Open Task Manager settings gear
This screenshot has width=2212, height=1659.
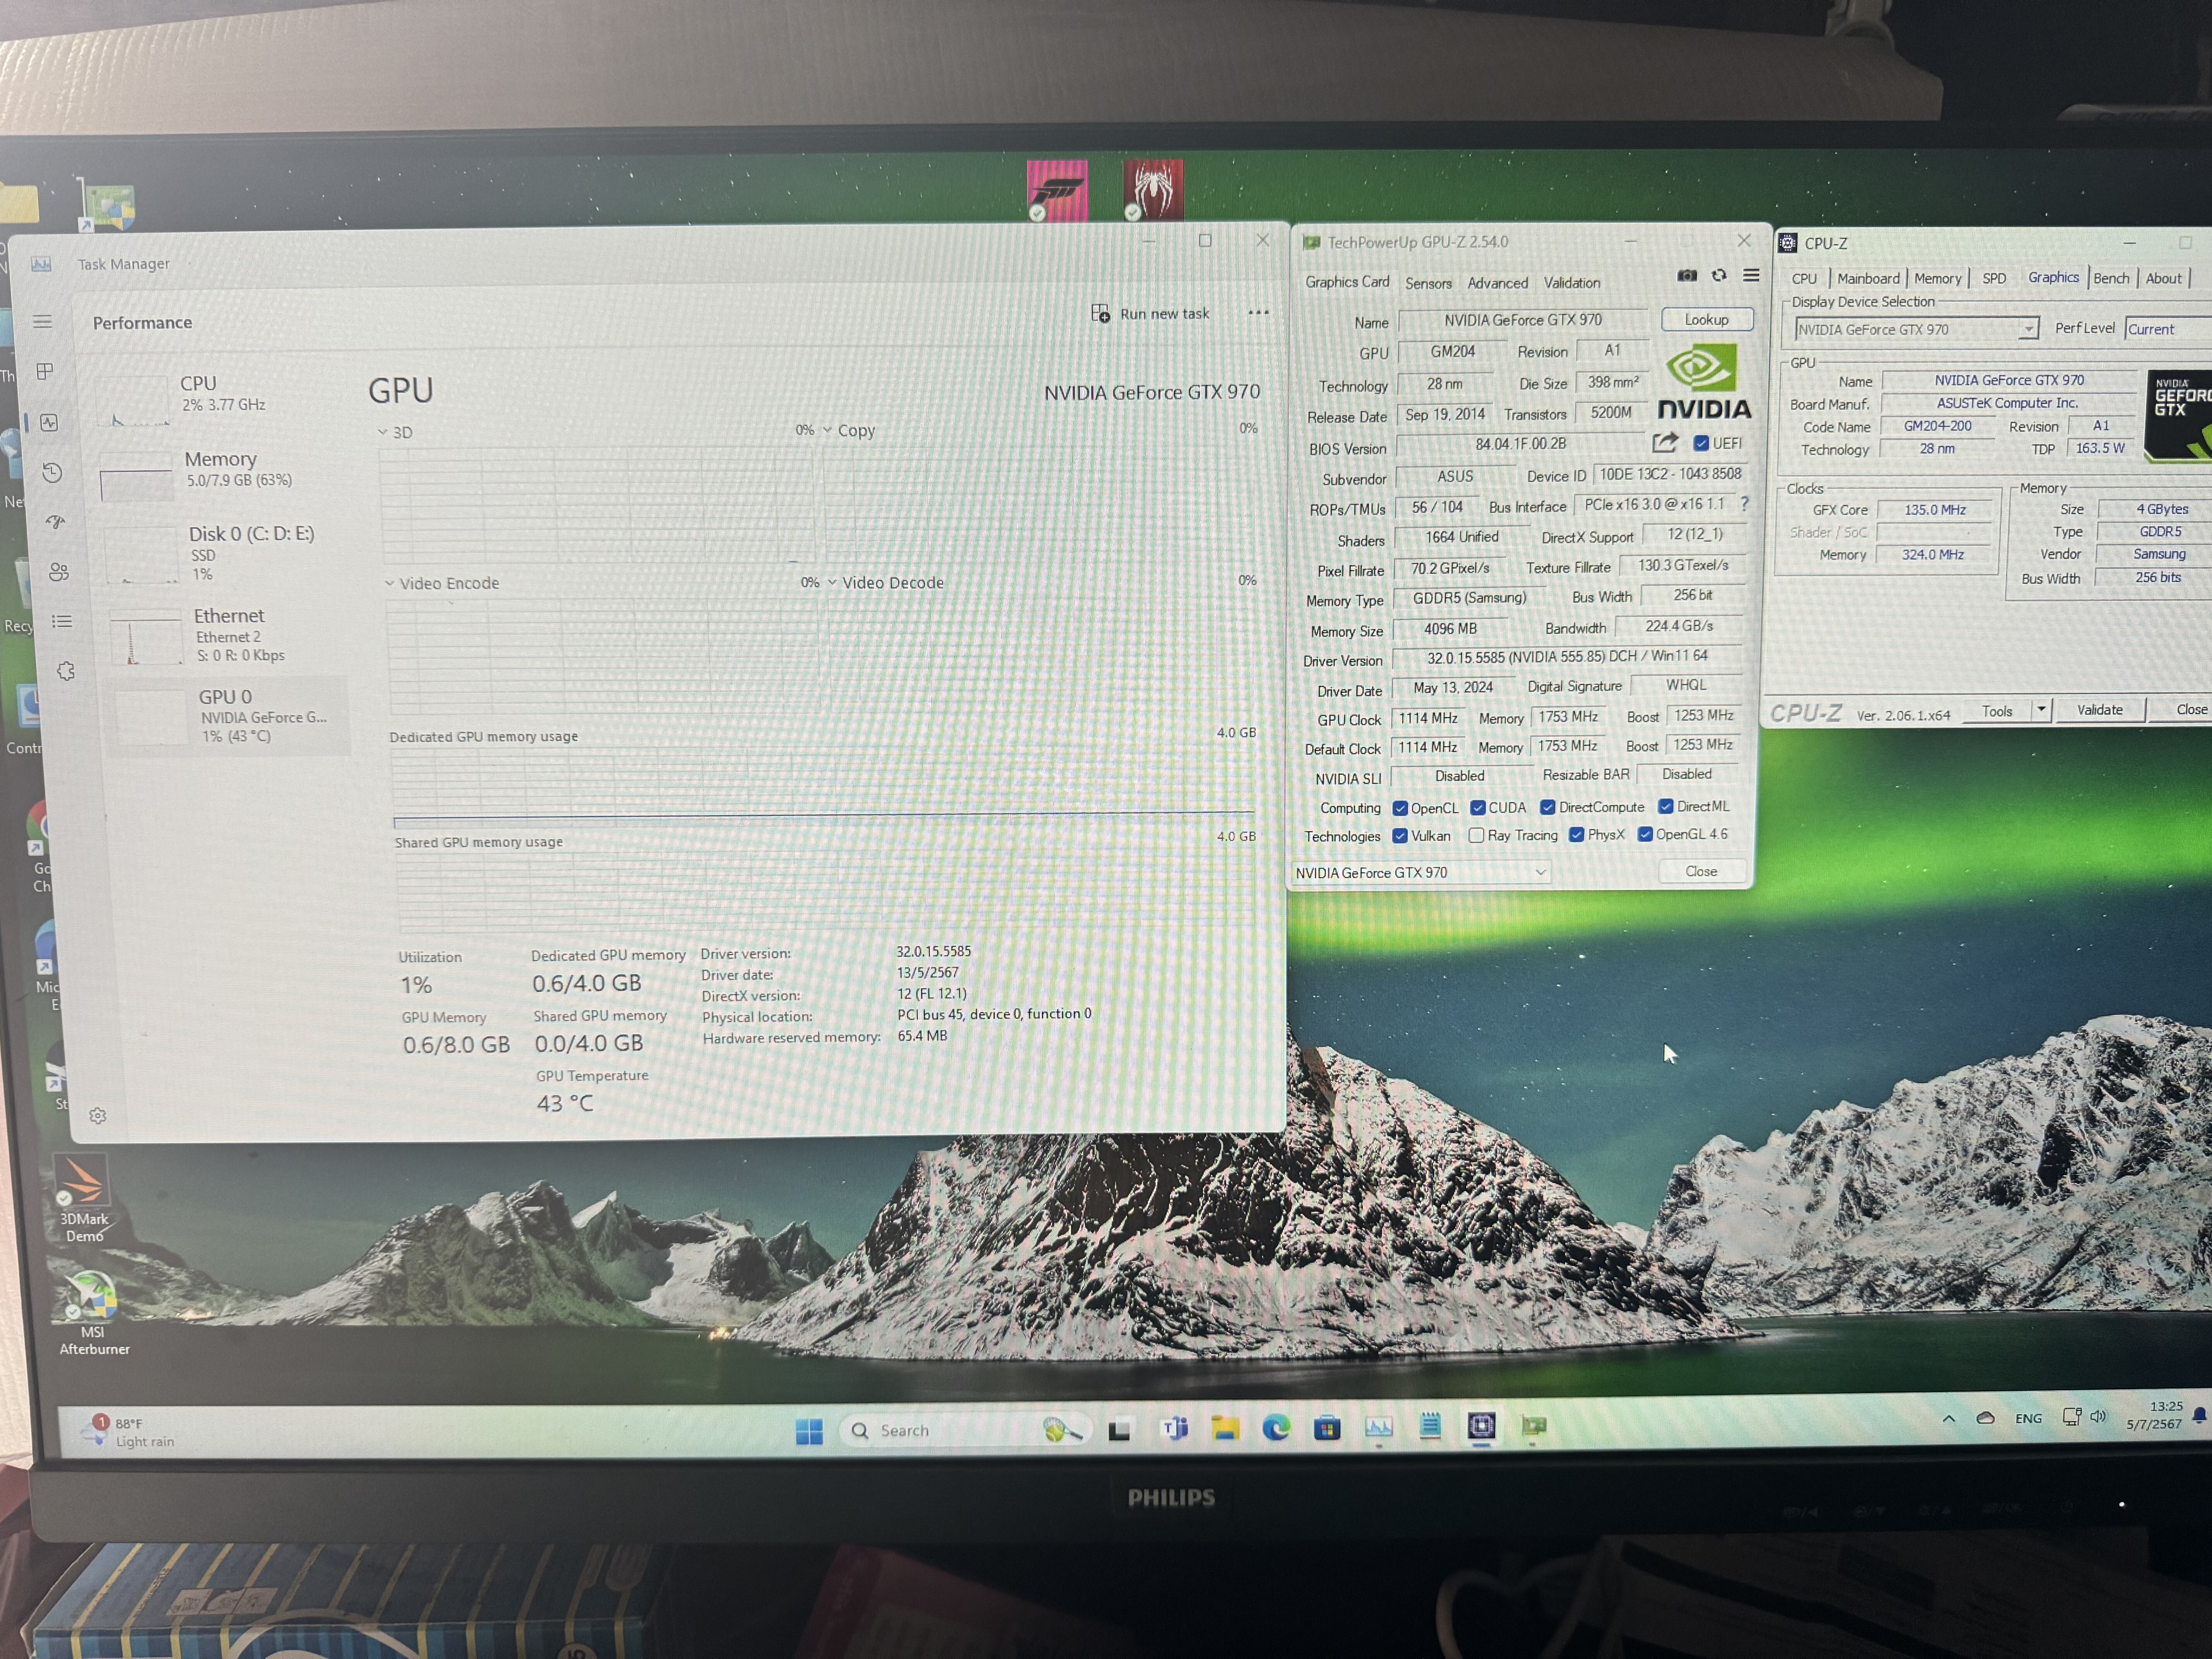pyautogui.click(x=98, y=1116)
